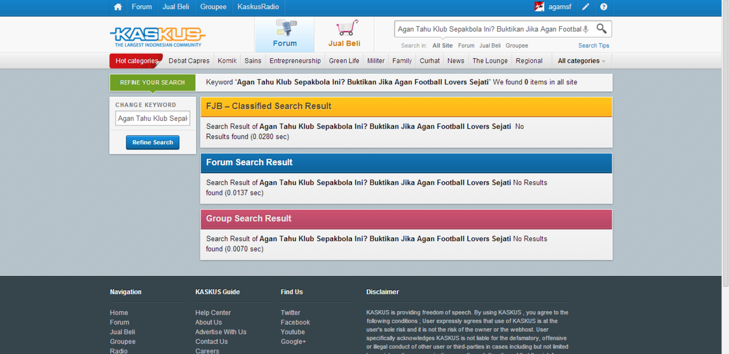Open Jual Beli in footer Navigation
729x354 pixels.
coord(122,332)
